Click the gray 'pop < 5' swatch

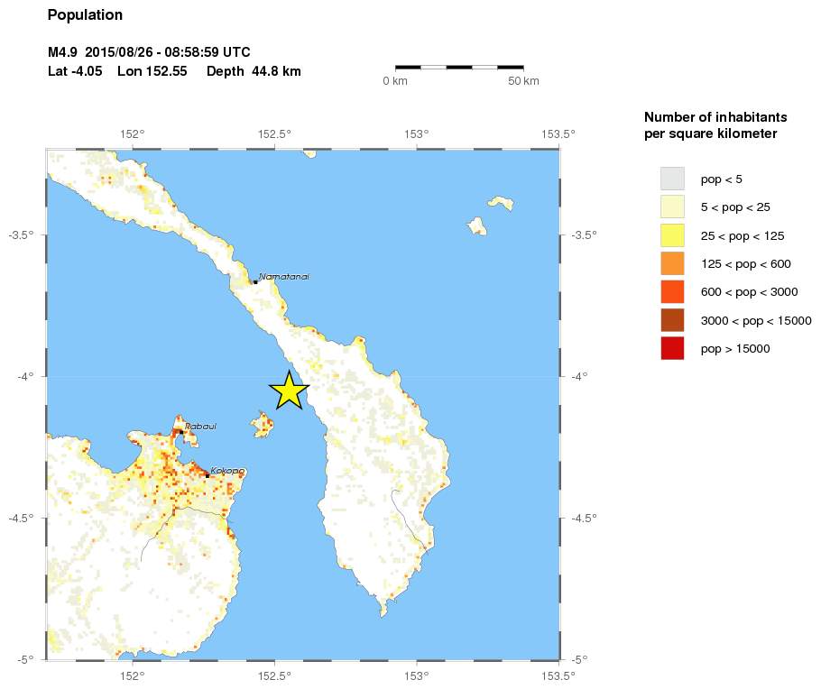coord(672,179)
